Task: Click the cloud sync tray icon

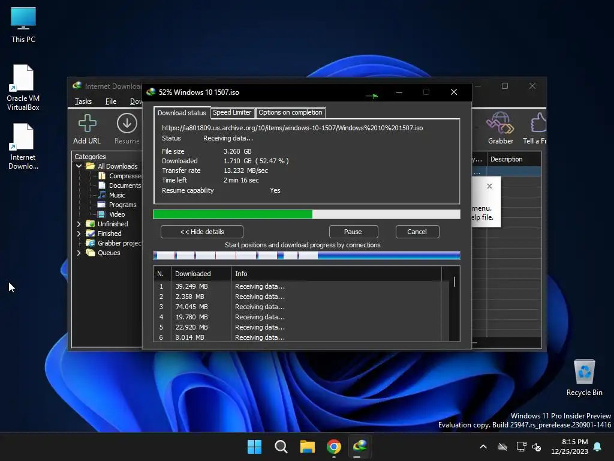Action: (x=502, y=447)
